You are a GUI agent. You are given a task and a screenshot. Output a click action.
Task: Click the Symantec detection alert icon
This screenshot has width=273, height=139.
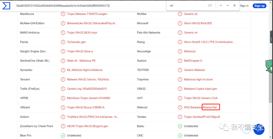pyautogui.click(x=63, y=70)
